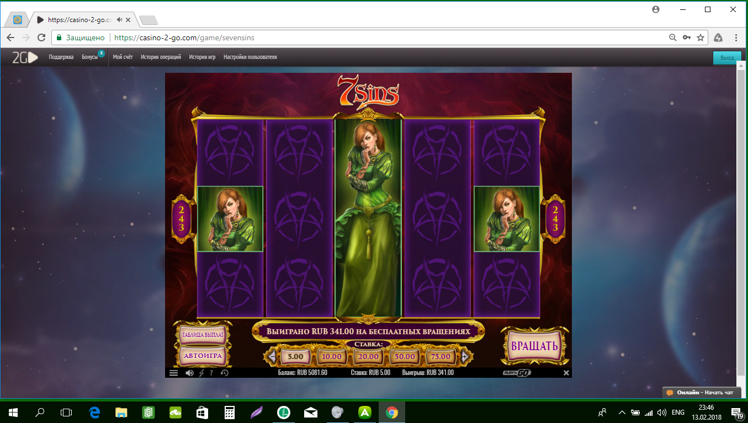
Task: Start АВТОИГРА autoplay
Action: tap(203, 356)
